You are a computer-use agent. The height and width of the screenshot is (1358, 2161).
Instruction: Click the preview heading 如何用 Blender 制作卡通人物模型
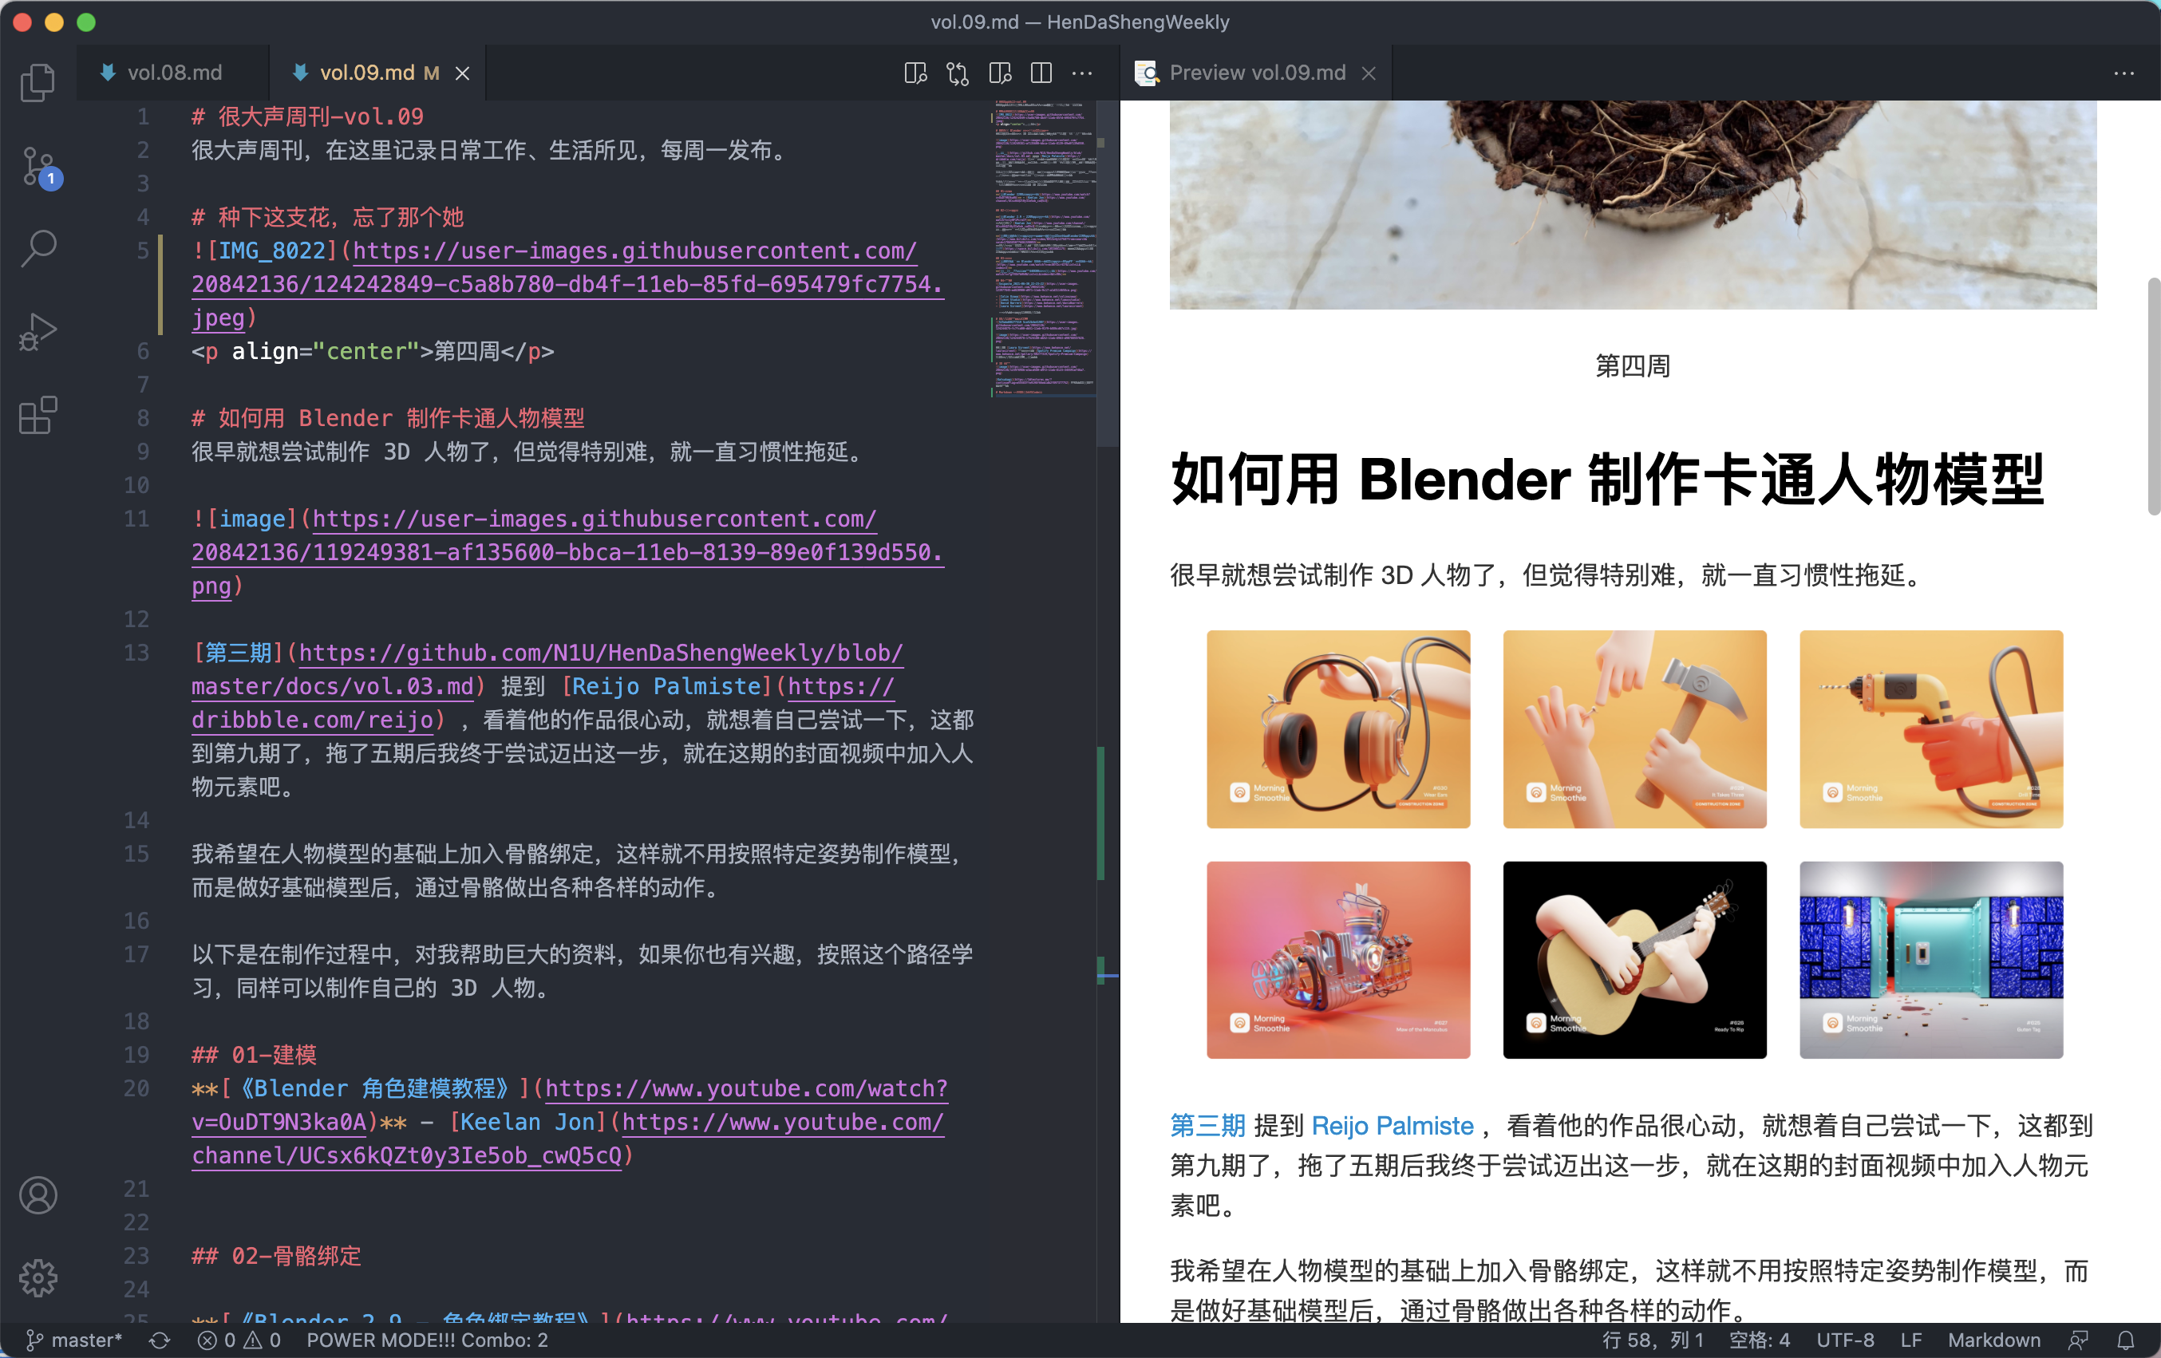[x=1607, y=480]
